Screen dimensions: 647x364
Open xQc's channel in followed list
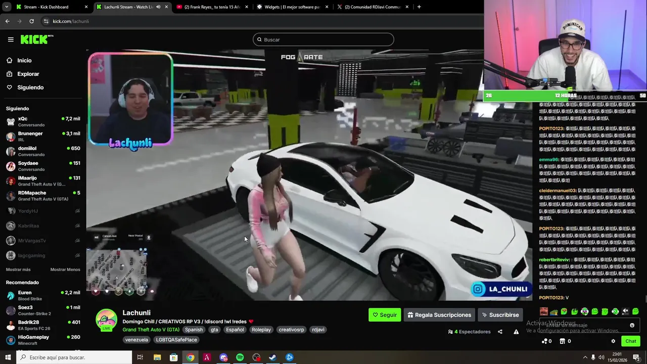[43, 121]
